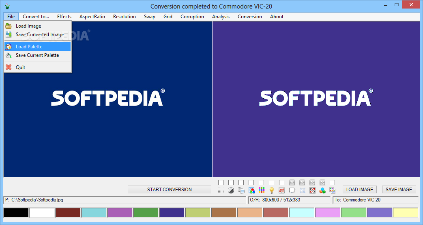Image resolution: width=423 pixels, height=225 pixels.
Task: Tick the checkbox above the dotted grid icon
Action: [x=221, y=183]
